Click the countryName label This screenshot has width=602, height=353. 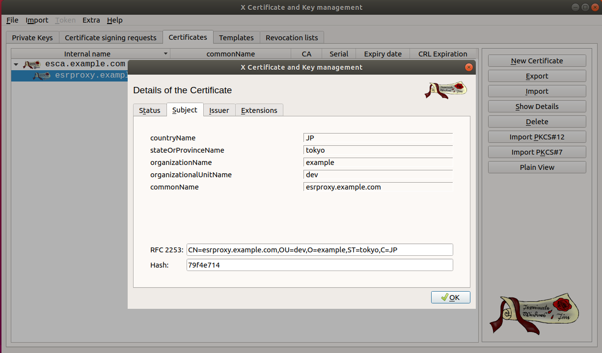pyautogui.click(x=173, y=138)
